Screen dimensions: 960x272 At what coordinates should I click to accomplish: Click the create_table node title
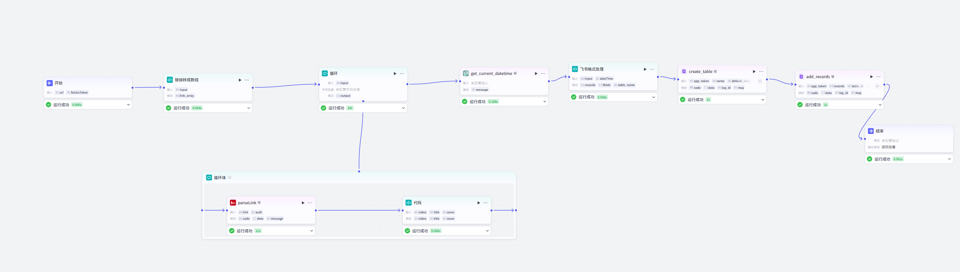coord(700,71)
